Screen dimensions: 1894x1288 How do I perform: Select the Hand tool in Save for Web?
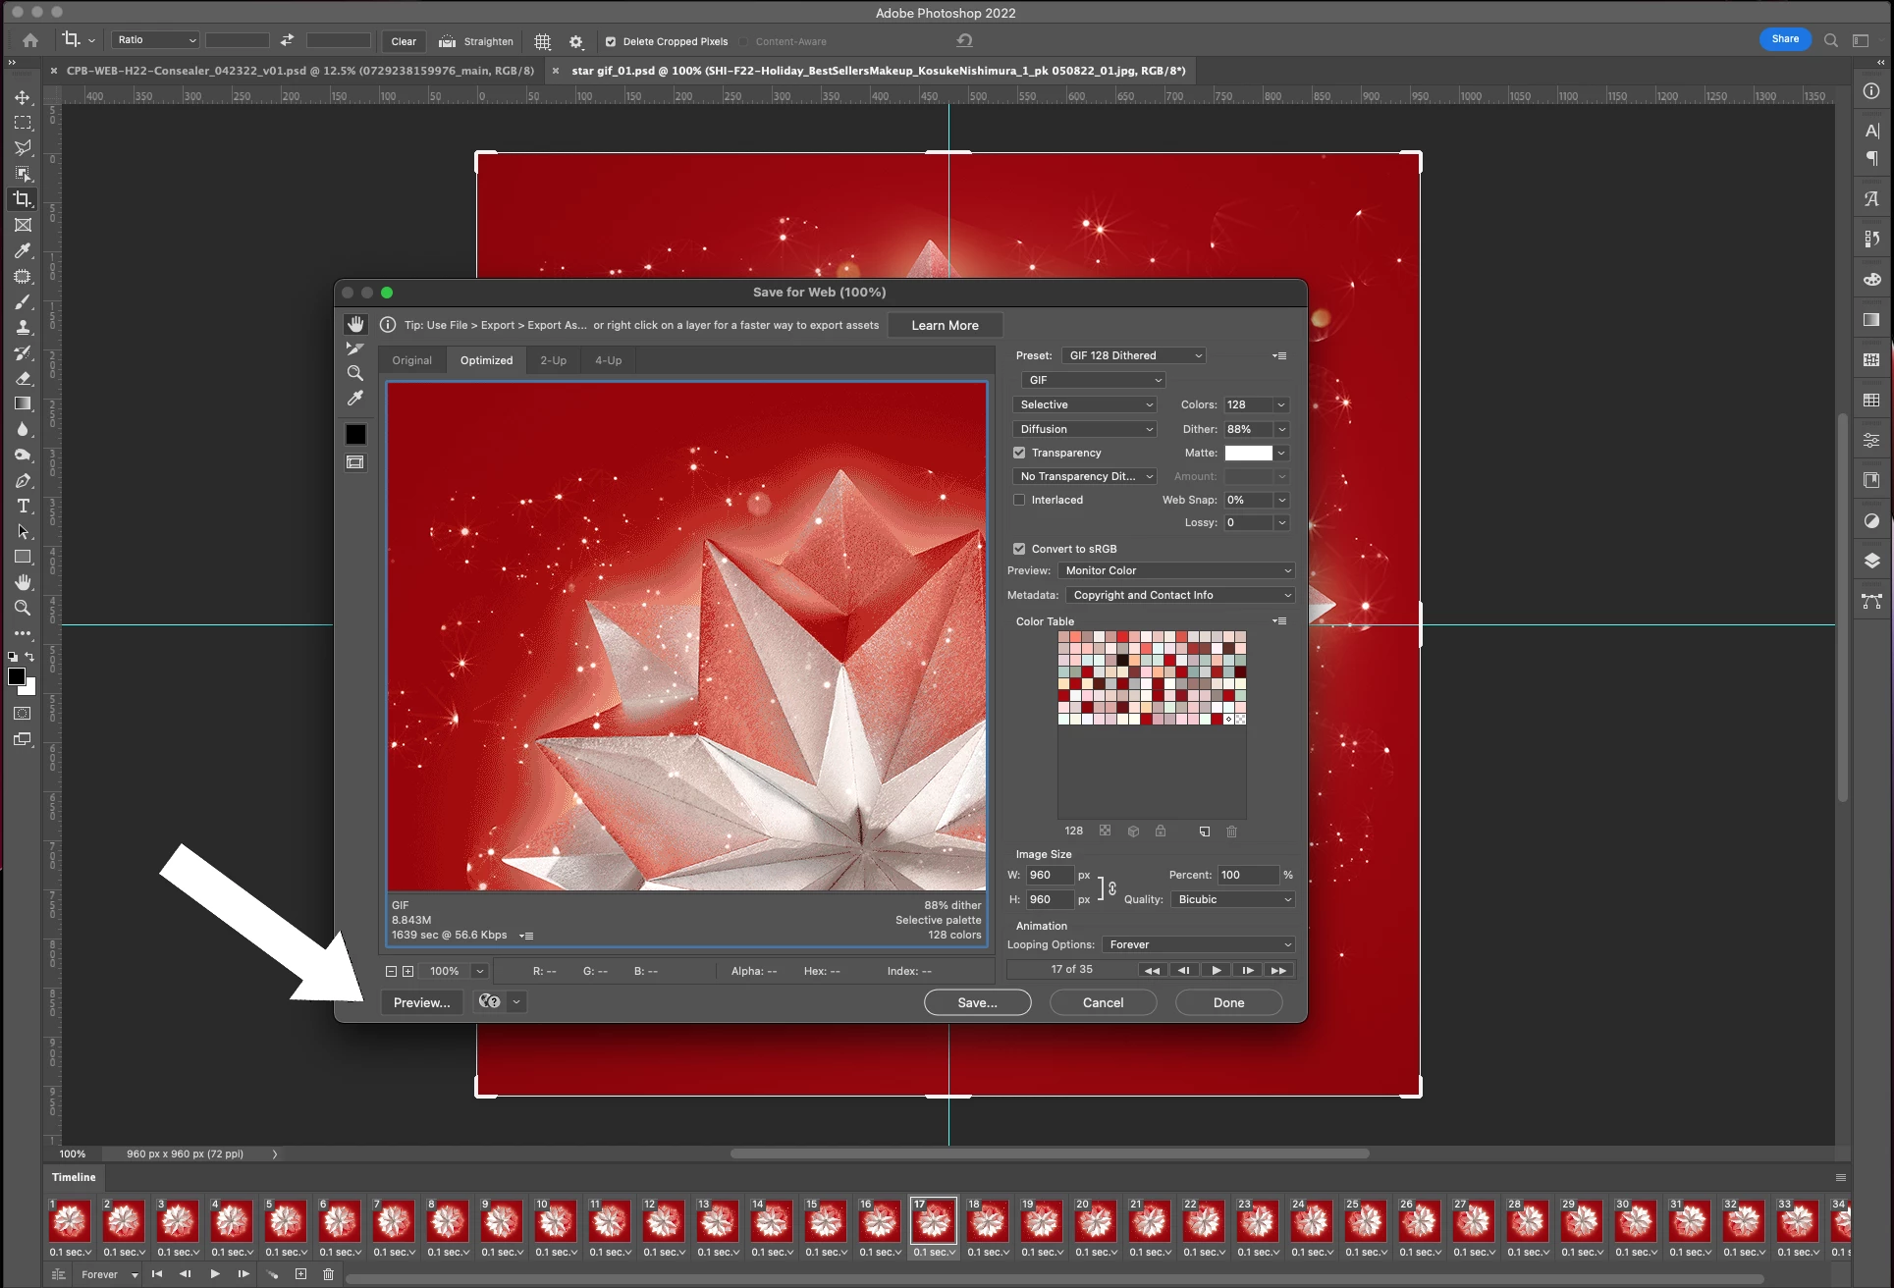coord(355,324)
